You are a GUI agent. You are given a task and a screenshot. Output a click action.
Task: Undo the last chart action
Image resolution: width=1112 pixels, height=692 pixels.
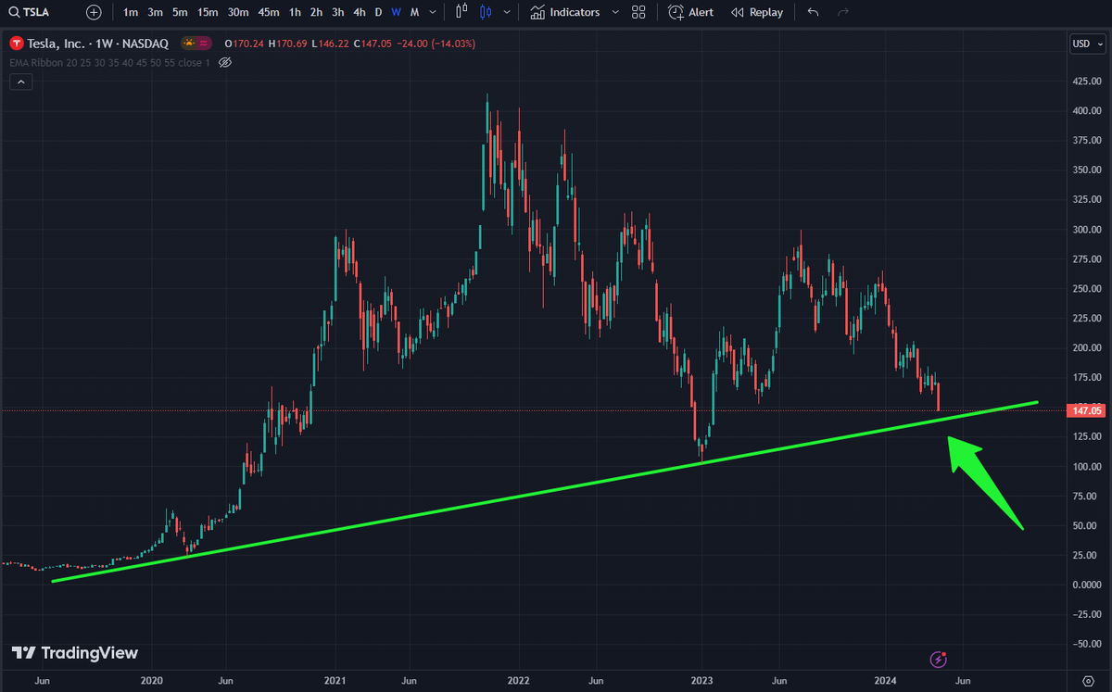813,12
